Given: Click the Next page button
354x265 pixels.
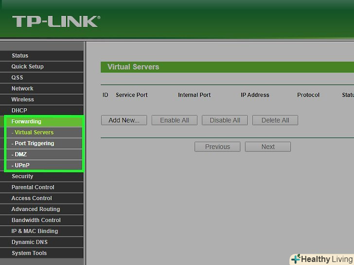Looking at the screenshot, I should (268, 147).
